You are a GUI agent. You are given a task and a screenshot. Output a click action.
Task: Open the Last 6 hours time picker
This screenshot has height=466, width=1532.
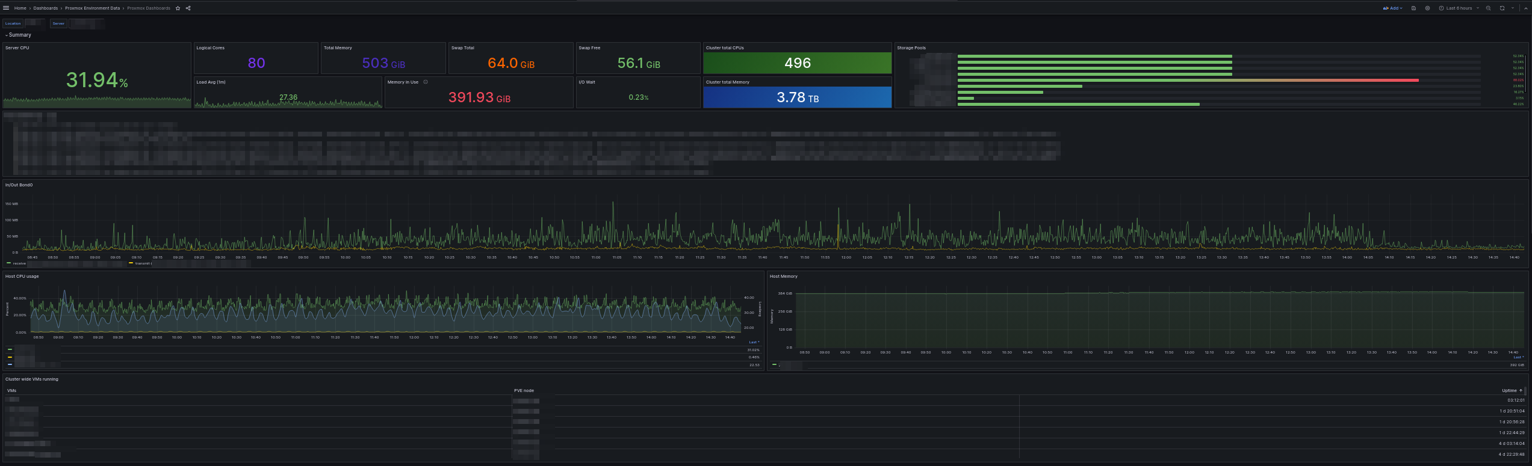point(1459,8)
